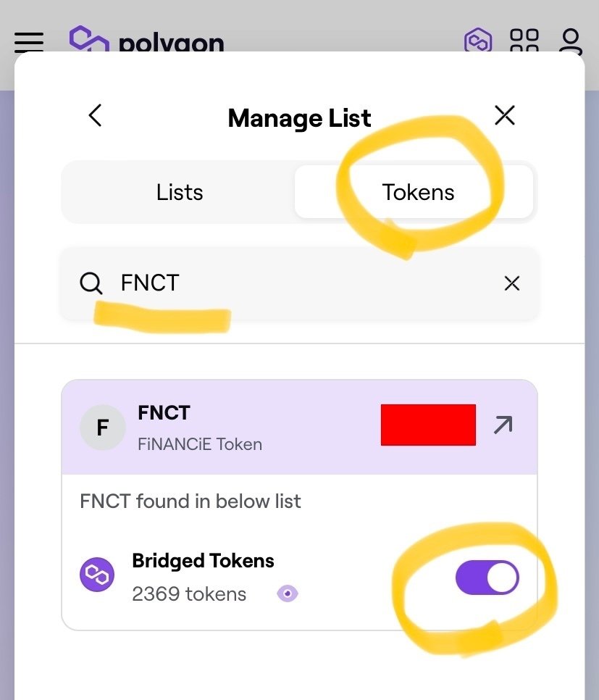Select the FNCT token row
The width and height of the screenshot is (599, 700).
point(254,428)
